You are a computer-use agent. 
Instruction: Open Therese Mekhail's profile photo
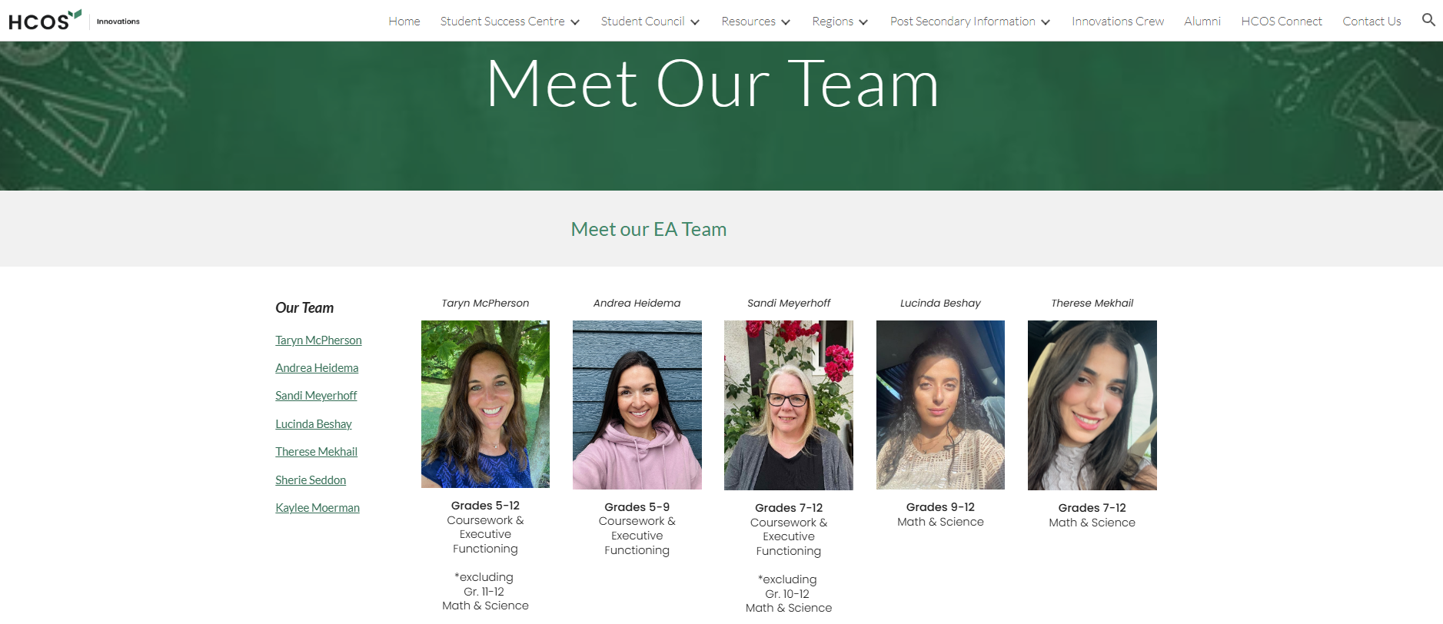click(1092, 405)
